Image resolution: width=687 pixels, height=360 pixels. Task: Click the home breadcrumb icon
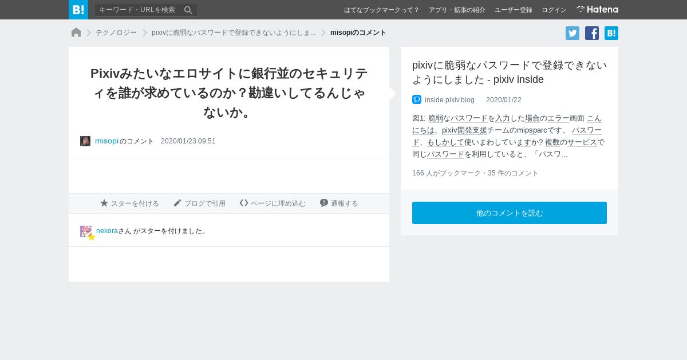click(x=76, y=33)
